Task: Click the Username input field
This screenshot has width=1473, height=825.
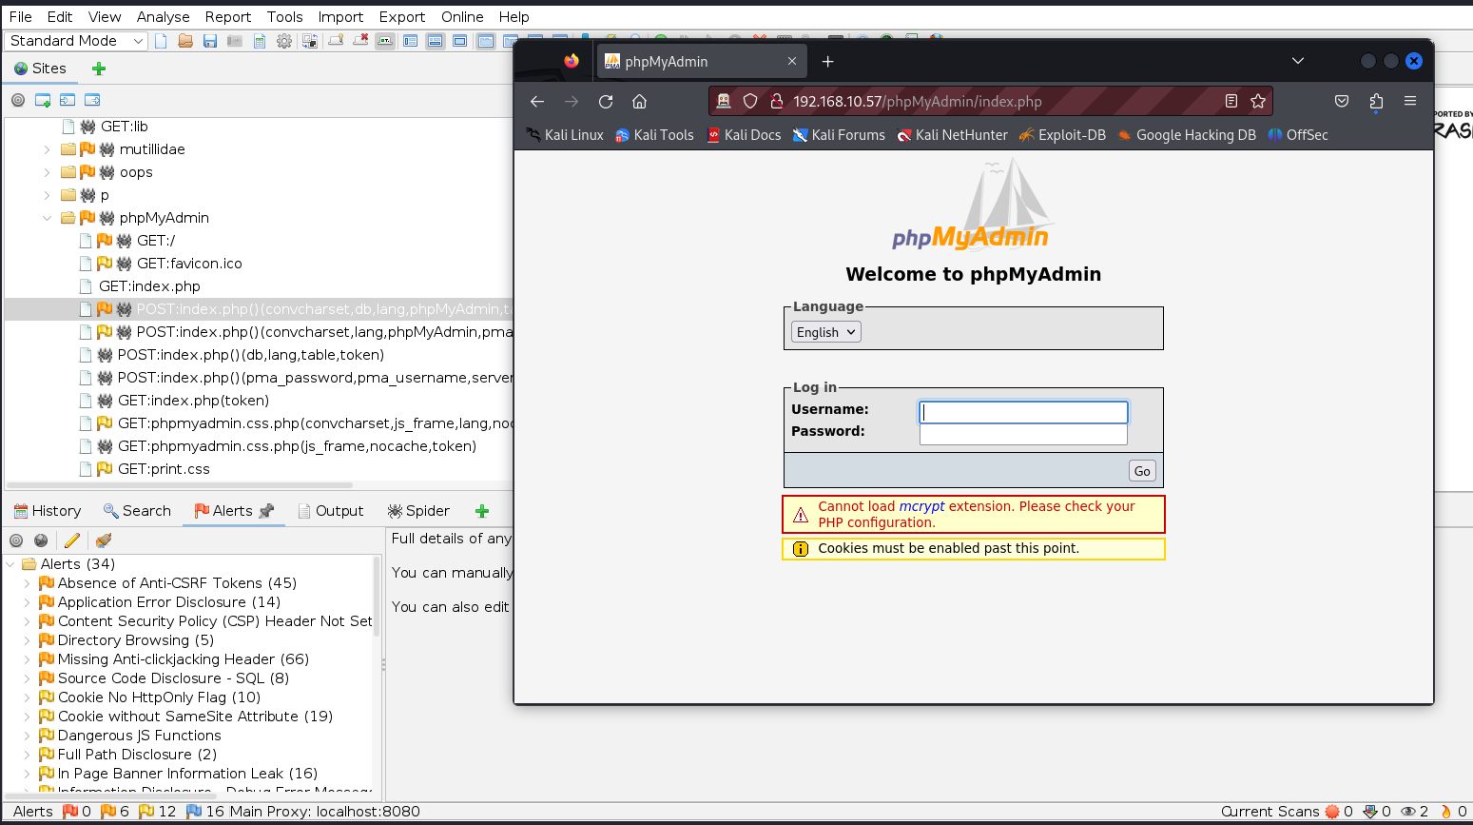Action: [x=1023, y=412]
